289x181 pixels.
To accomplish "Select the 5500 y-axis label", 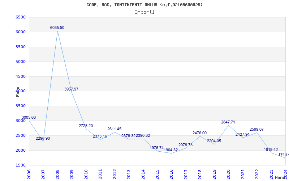I will click(x=21, y=47).
